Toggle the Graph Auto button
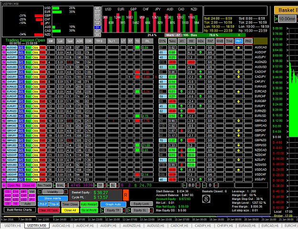 (113, 205)
